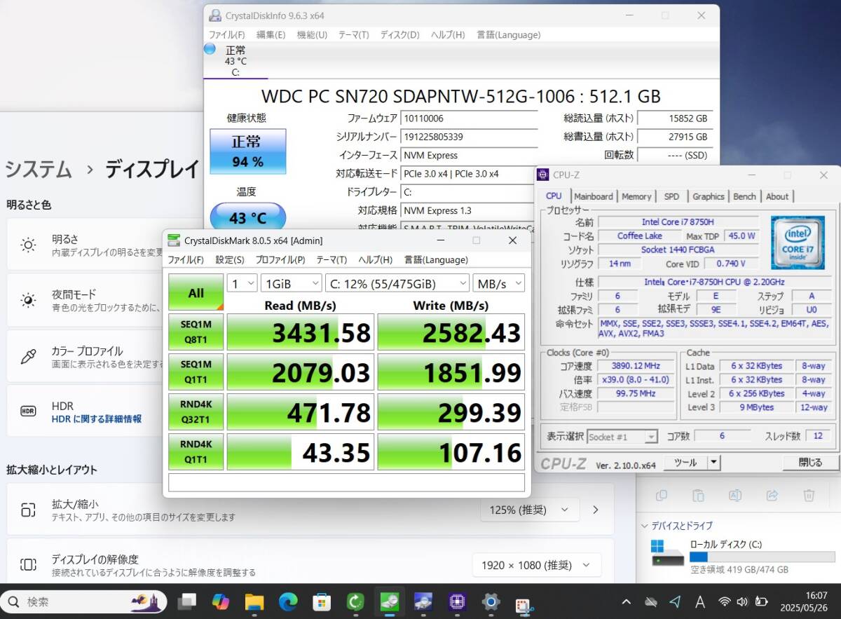Click the 正常 94% health status button

click(248, 151)
